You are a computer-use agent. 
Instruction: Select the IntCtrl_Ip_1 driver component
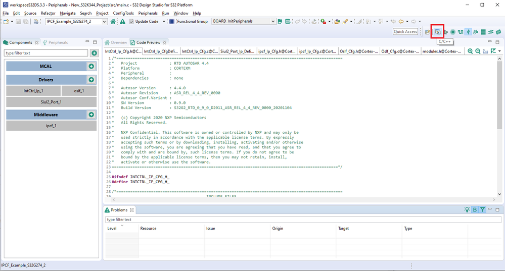tap(33, 91)
